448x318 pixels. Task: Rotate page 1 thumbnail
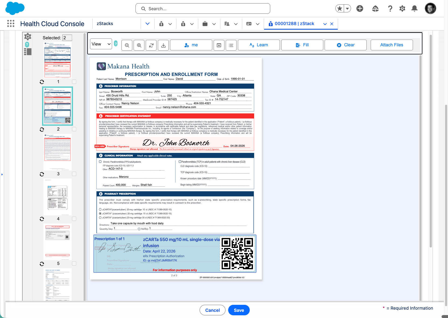42,82
